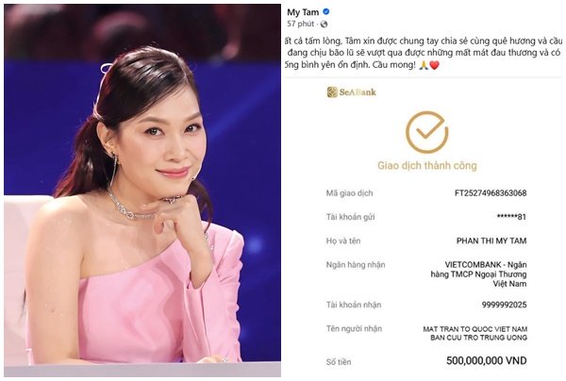Click the globe public-audience icon beside 57 phút

point(324,25)
